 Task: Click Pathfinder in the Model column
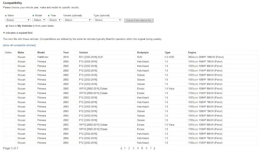43,57
